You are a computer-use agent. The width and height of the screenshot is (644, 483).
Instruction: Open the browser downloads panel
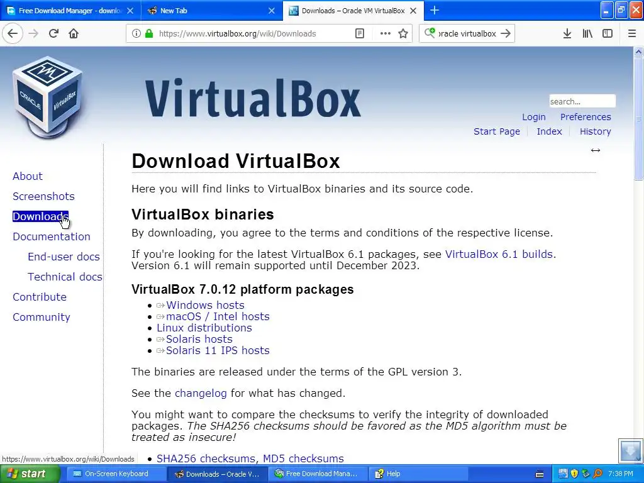pos(567,33)
